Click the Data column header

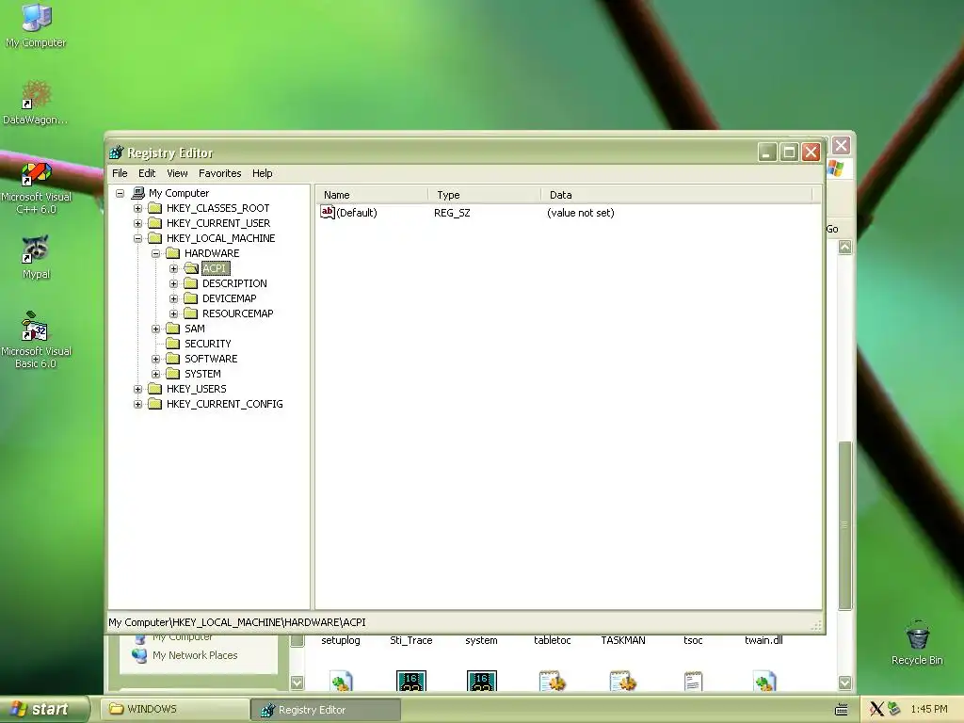point(676,195)
